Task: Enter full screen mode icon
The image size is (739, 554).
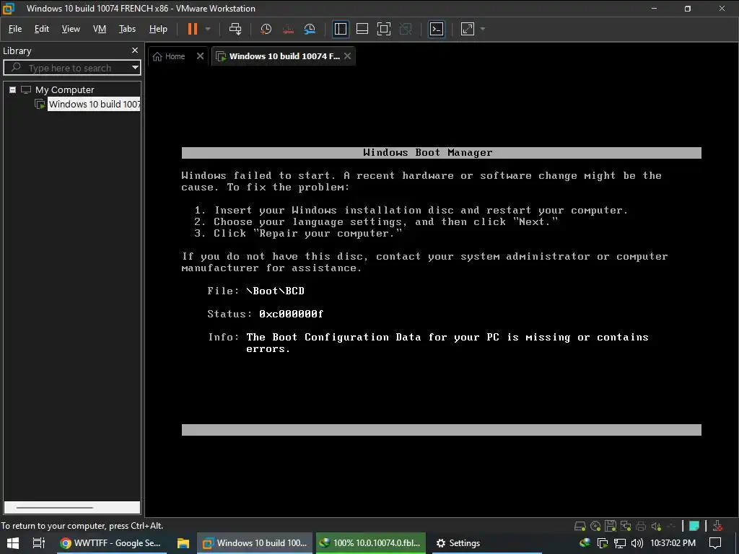Action: [x=384, y=29]
